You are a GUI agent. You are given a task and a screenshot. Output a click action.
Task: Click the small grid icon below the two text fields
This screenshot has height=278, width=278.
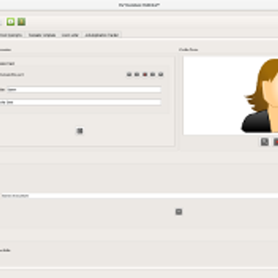[80, 131]
